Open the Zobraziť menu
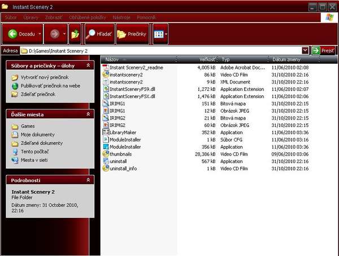 coord(54,17)
